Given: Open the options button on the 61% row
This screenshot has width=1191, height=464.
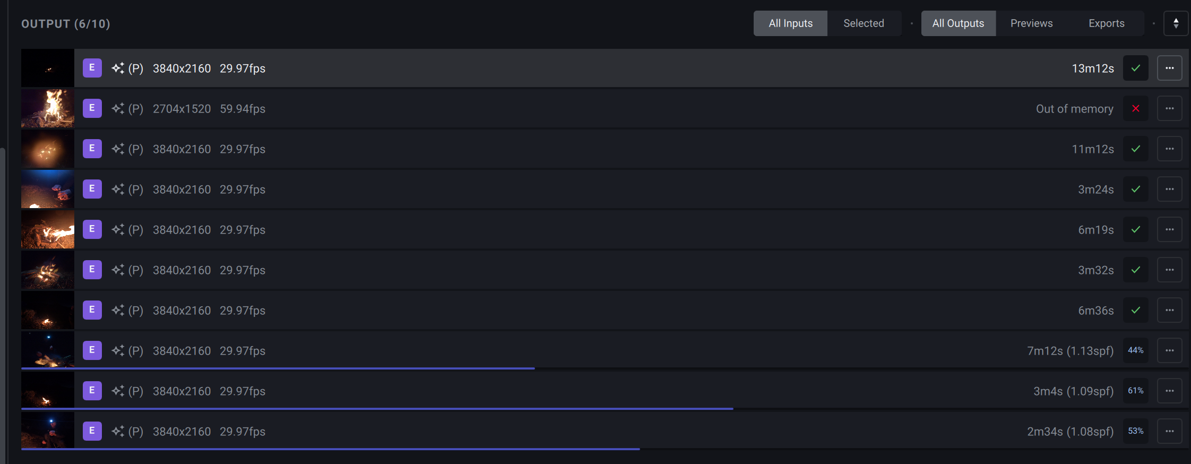Looking at the screenshot, I should 1169,391.
